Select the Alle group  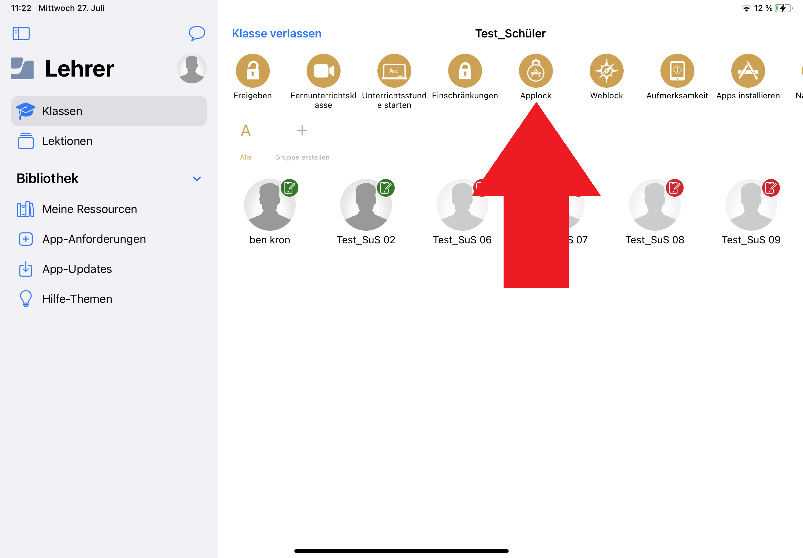[246, 141]
